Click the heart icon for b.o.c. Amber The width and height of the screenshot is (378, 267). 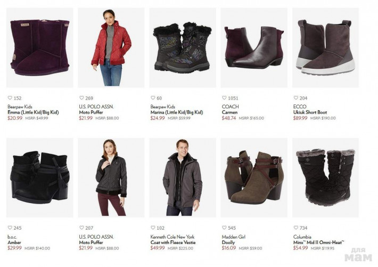(x=10, y=228)
